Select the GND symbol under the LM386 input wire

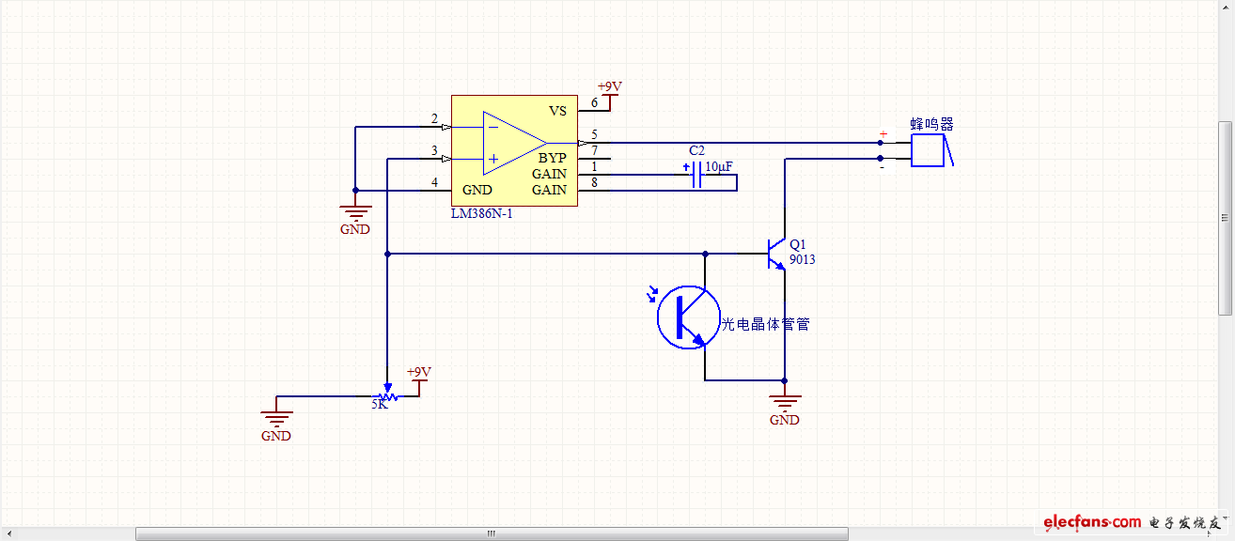(355, 215)
